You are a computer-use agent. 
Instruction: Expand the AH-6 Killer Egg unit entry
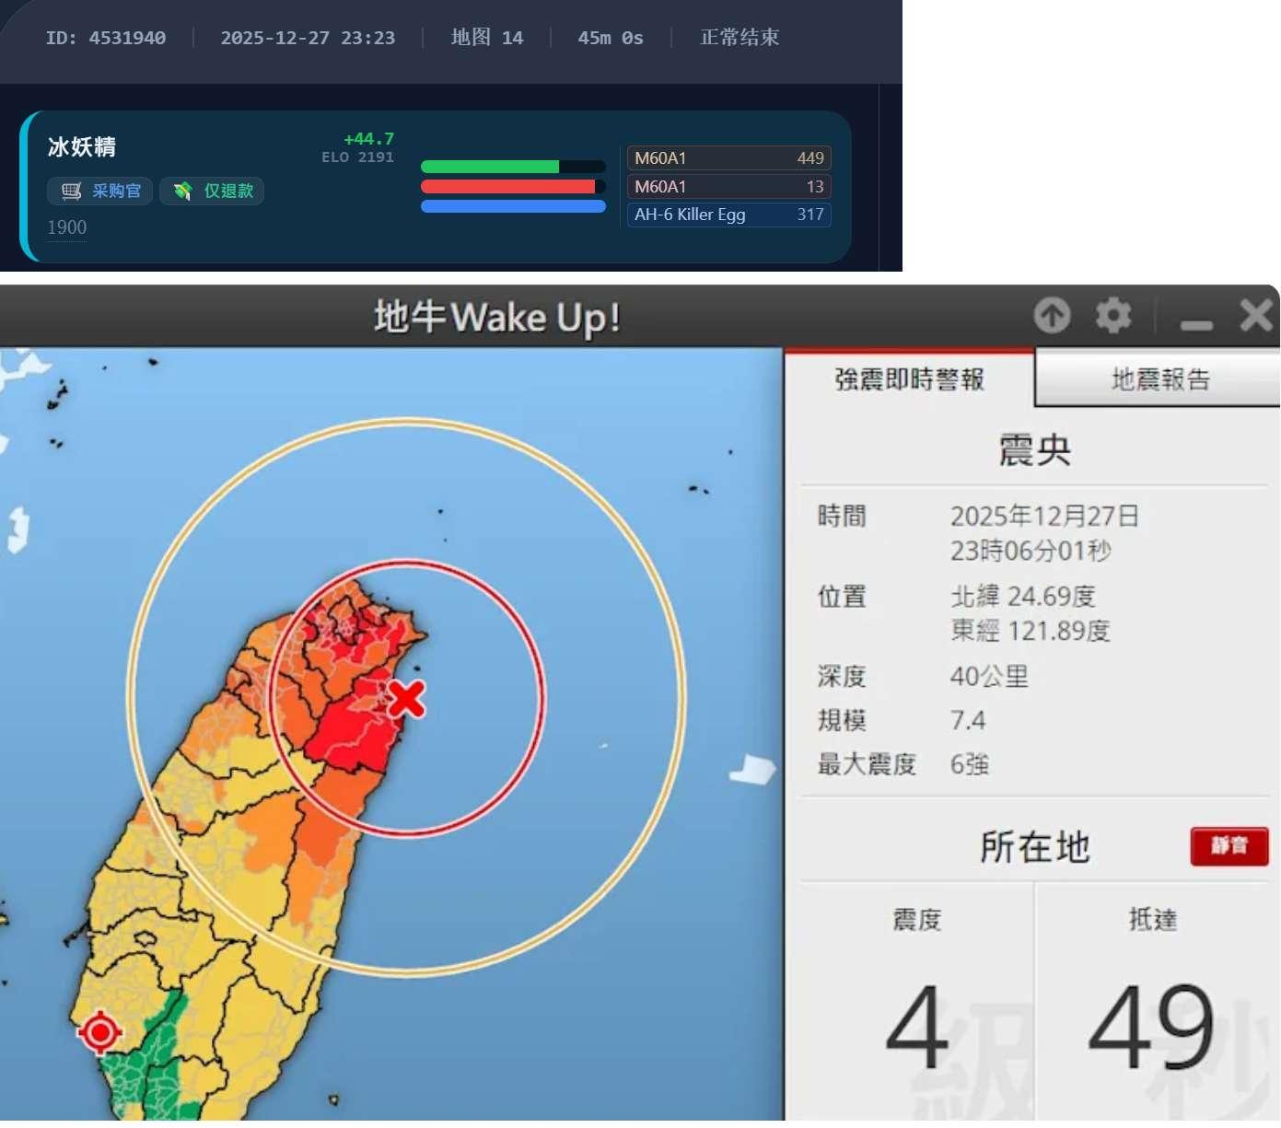[x=728, y=215]
